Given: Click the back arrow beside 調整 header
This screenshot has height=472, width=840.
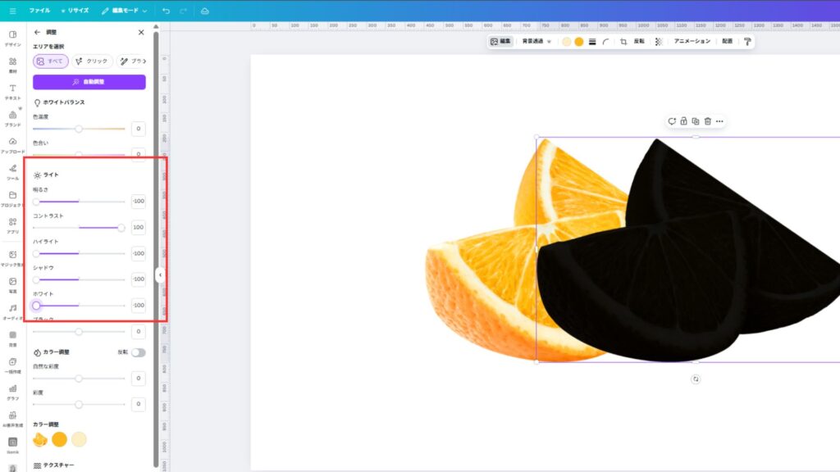Looking at the screenshot, I should pos(37,32).
